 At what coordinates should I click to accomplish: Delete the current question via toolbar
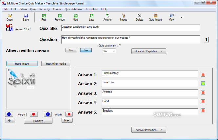click(140, 17)
